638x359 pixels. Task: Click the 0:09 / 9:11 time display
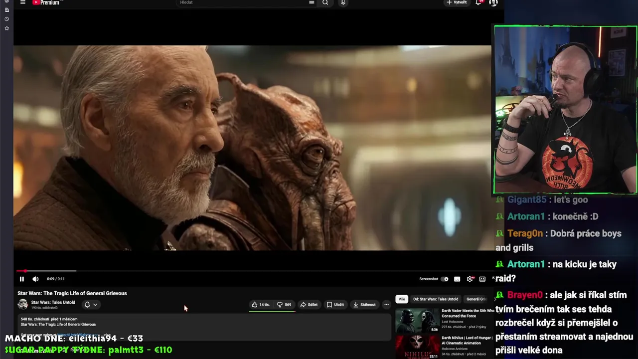(56, 279)
